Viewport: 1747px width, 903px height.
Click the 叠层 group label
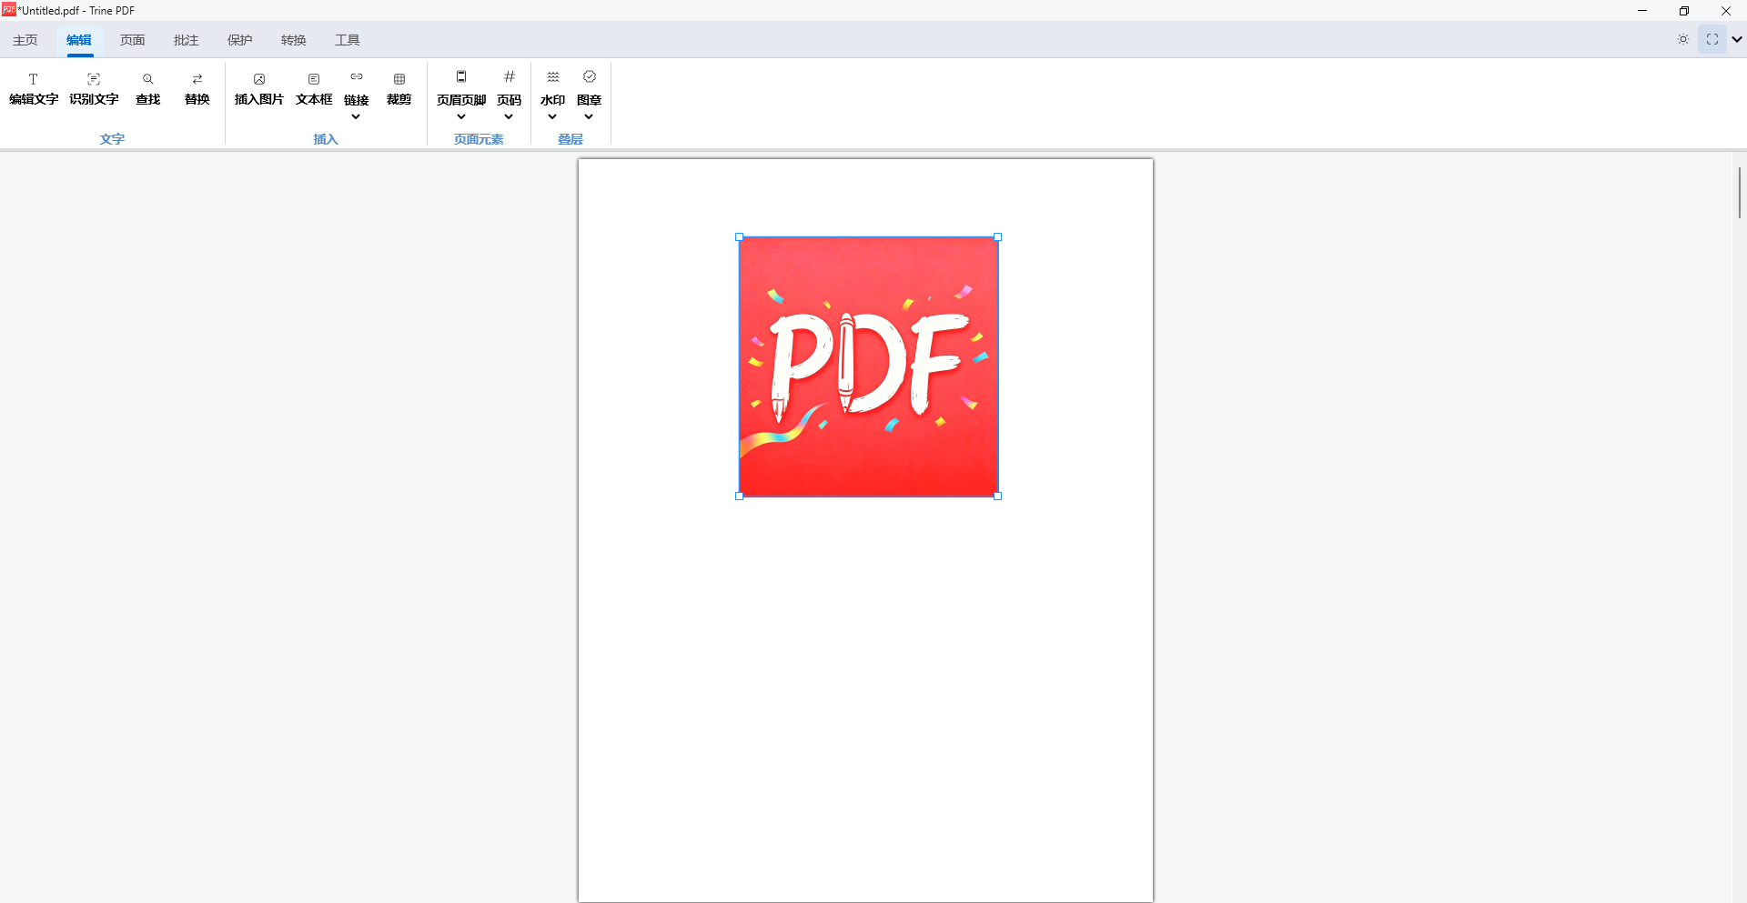[x=571, y=139]
